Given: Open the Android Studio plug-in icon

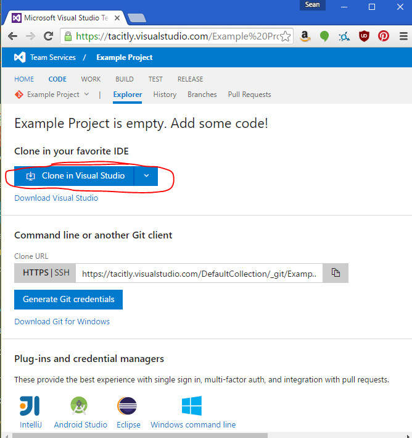Looking at the screenshot, I should 80,406.
